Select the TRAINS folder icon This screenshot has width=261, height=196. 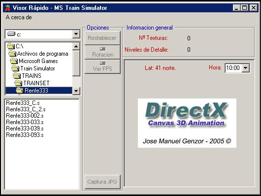coord(17,76)
